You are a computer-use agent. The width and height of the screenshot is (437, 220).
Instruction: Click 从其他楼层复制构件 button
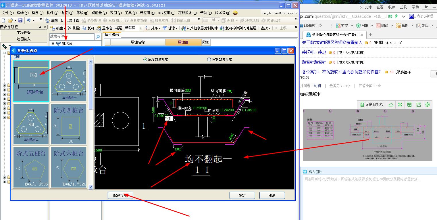click(x=199, y=28)
